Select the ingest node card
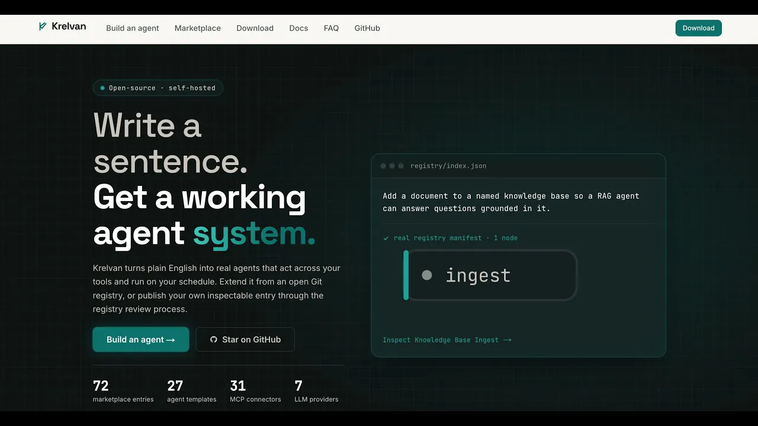Image resolution: width=758 pixels, height=426 pixels. pyautogui.click(x=490, y=275)
